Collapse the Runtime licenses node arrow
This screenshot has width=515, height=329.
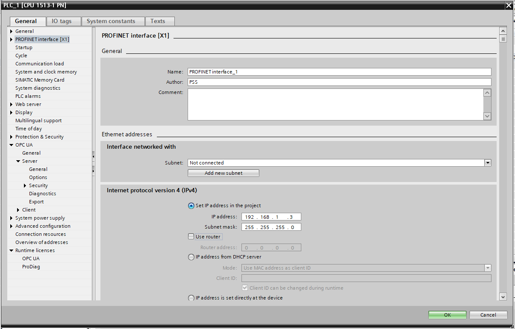click(12, 250)
